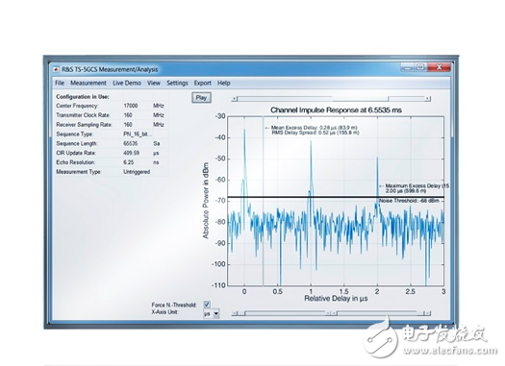Open the File menu

(60, 83)
